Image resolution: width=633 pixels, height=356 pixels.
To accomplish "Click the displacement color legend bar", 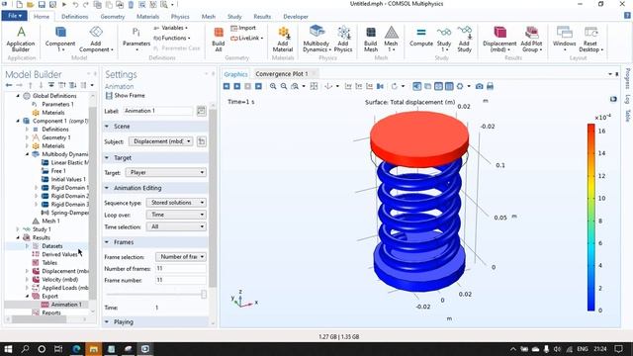I will tap(590, 218).
